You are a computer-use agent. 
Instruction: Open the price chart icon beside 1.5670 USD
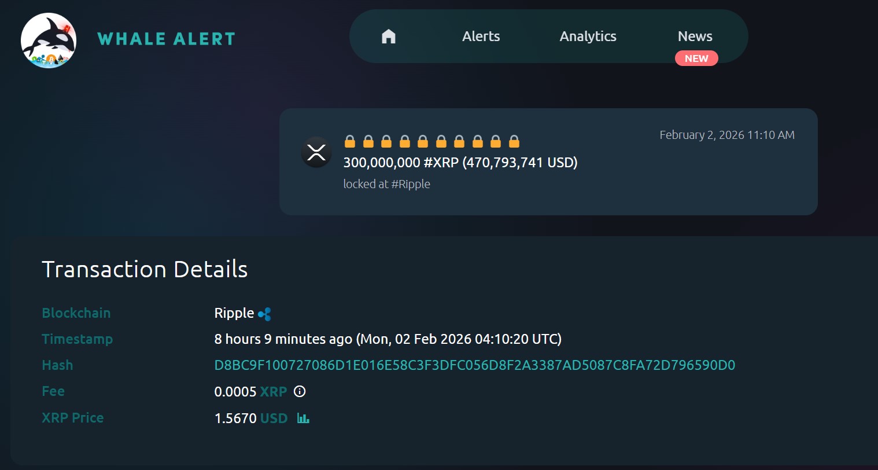coord(304,418)
